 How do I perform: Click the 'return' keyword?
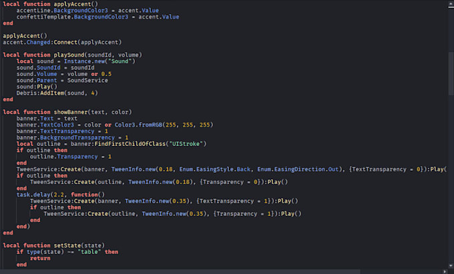click(x=40, y=259)
